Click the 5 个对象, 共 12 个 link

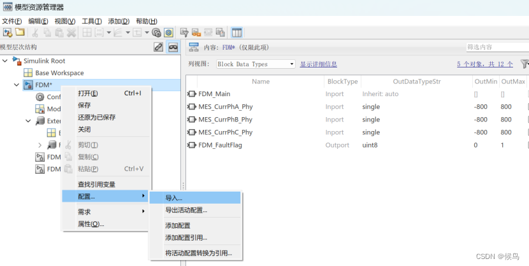pos(485,64)
